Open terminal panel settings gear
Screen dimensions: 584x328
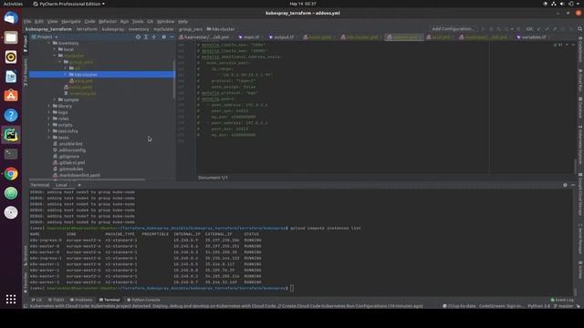[x=565, y=185]
